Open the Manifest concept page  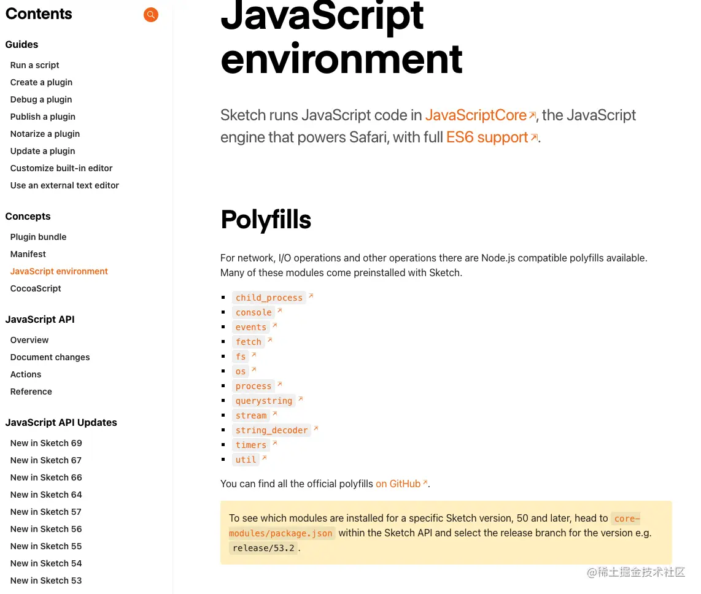click(x=28, y=254)
